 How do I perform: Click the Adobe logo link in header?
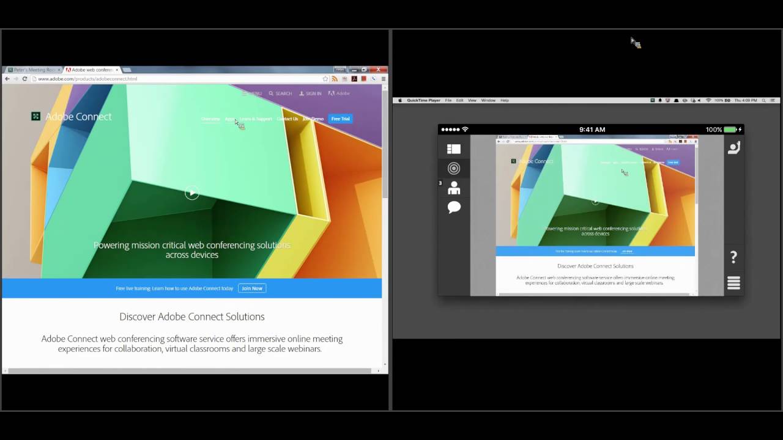tap(339, 94)
